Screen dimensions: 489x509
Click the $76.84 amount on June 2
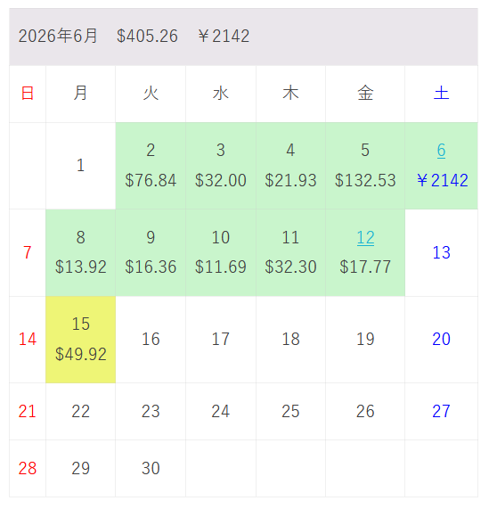tap(151, 180)
